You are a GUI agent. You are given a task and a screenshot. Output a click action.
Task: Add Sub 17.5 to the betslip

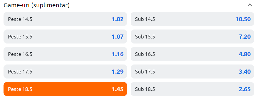192,72
